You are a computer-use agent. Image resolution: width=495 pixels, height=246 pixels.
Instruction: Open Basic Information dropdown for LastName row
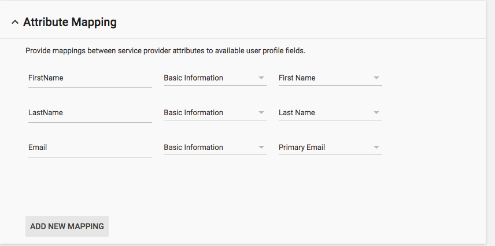pos(208,113)
